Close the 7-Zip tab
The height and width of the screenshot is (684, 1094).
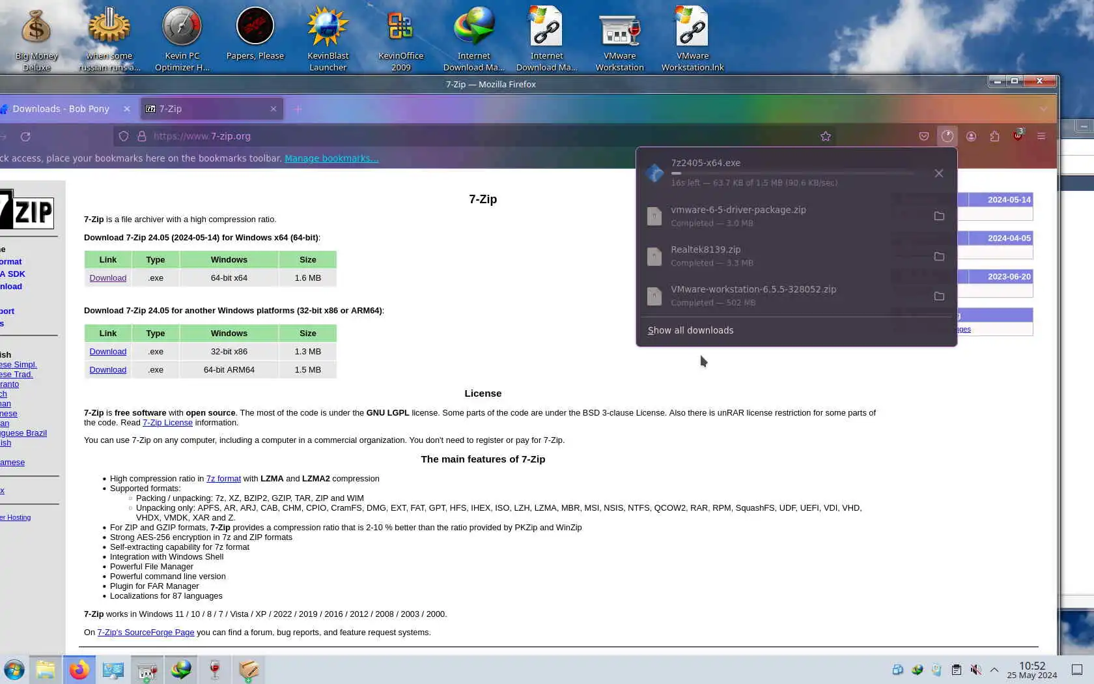point(273,109)
